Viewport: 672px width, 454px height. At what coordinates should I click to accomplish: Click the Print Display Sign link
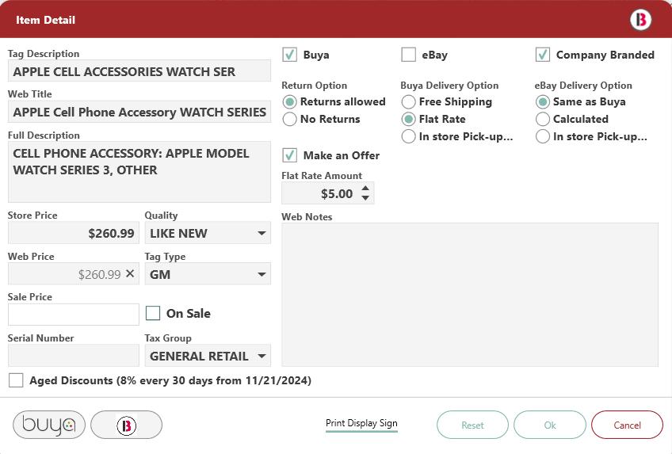pyautogui.click(x=361, y=423)
